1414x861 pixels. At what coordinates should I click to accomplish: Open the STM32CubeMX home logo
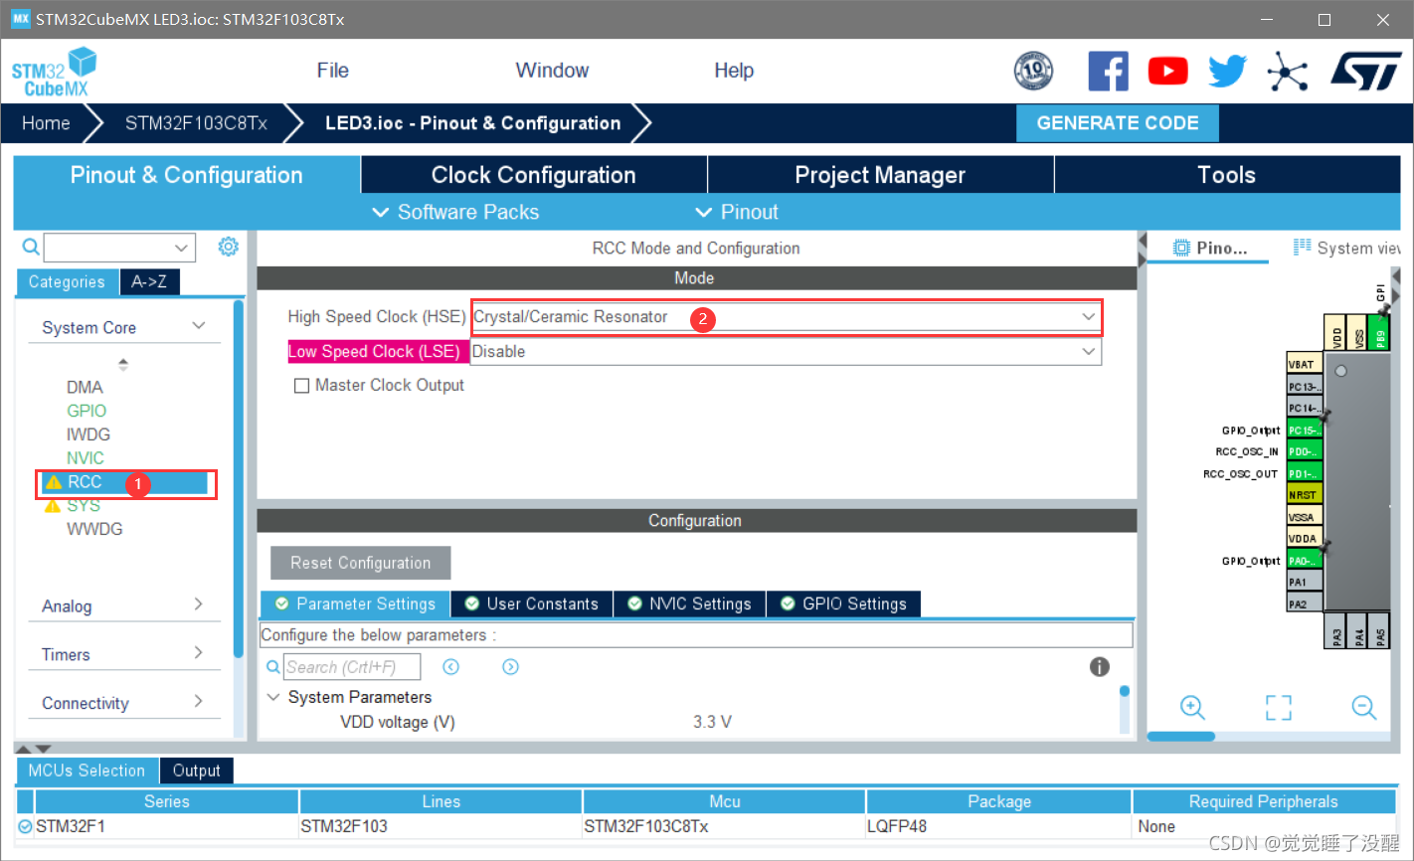coord(55,73)
